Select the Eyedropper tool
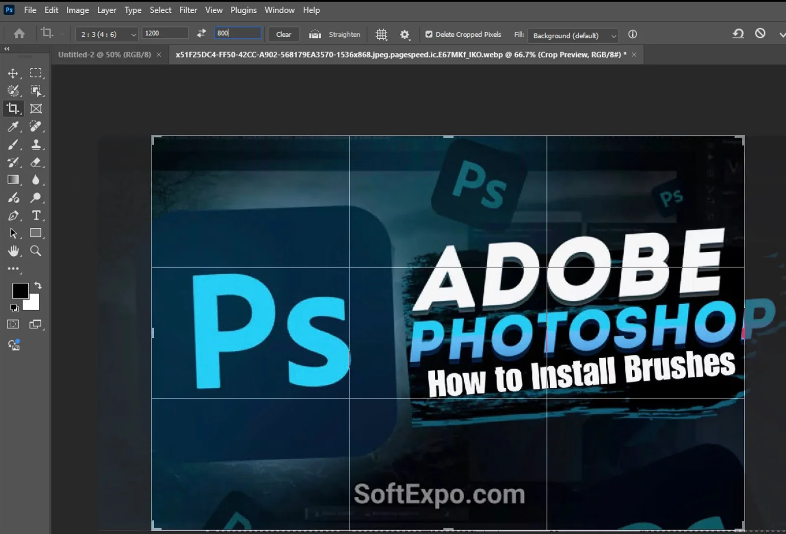 coord(13,127)
